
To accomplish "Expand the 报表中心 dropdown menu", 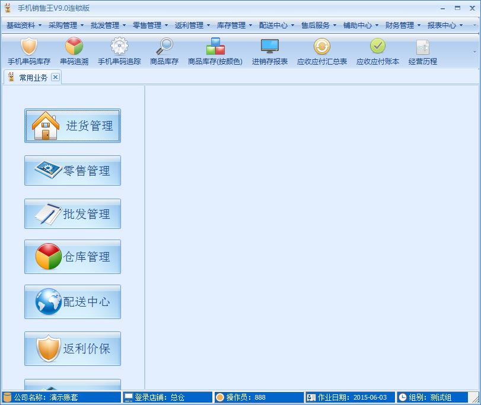I will 442,25.
